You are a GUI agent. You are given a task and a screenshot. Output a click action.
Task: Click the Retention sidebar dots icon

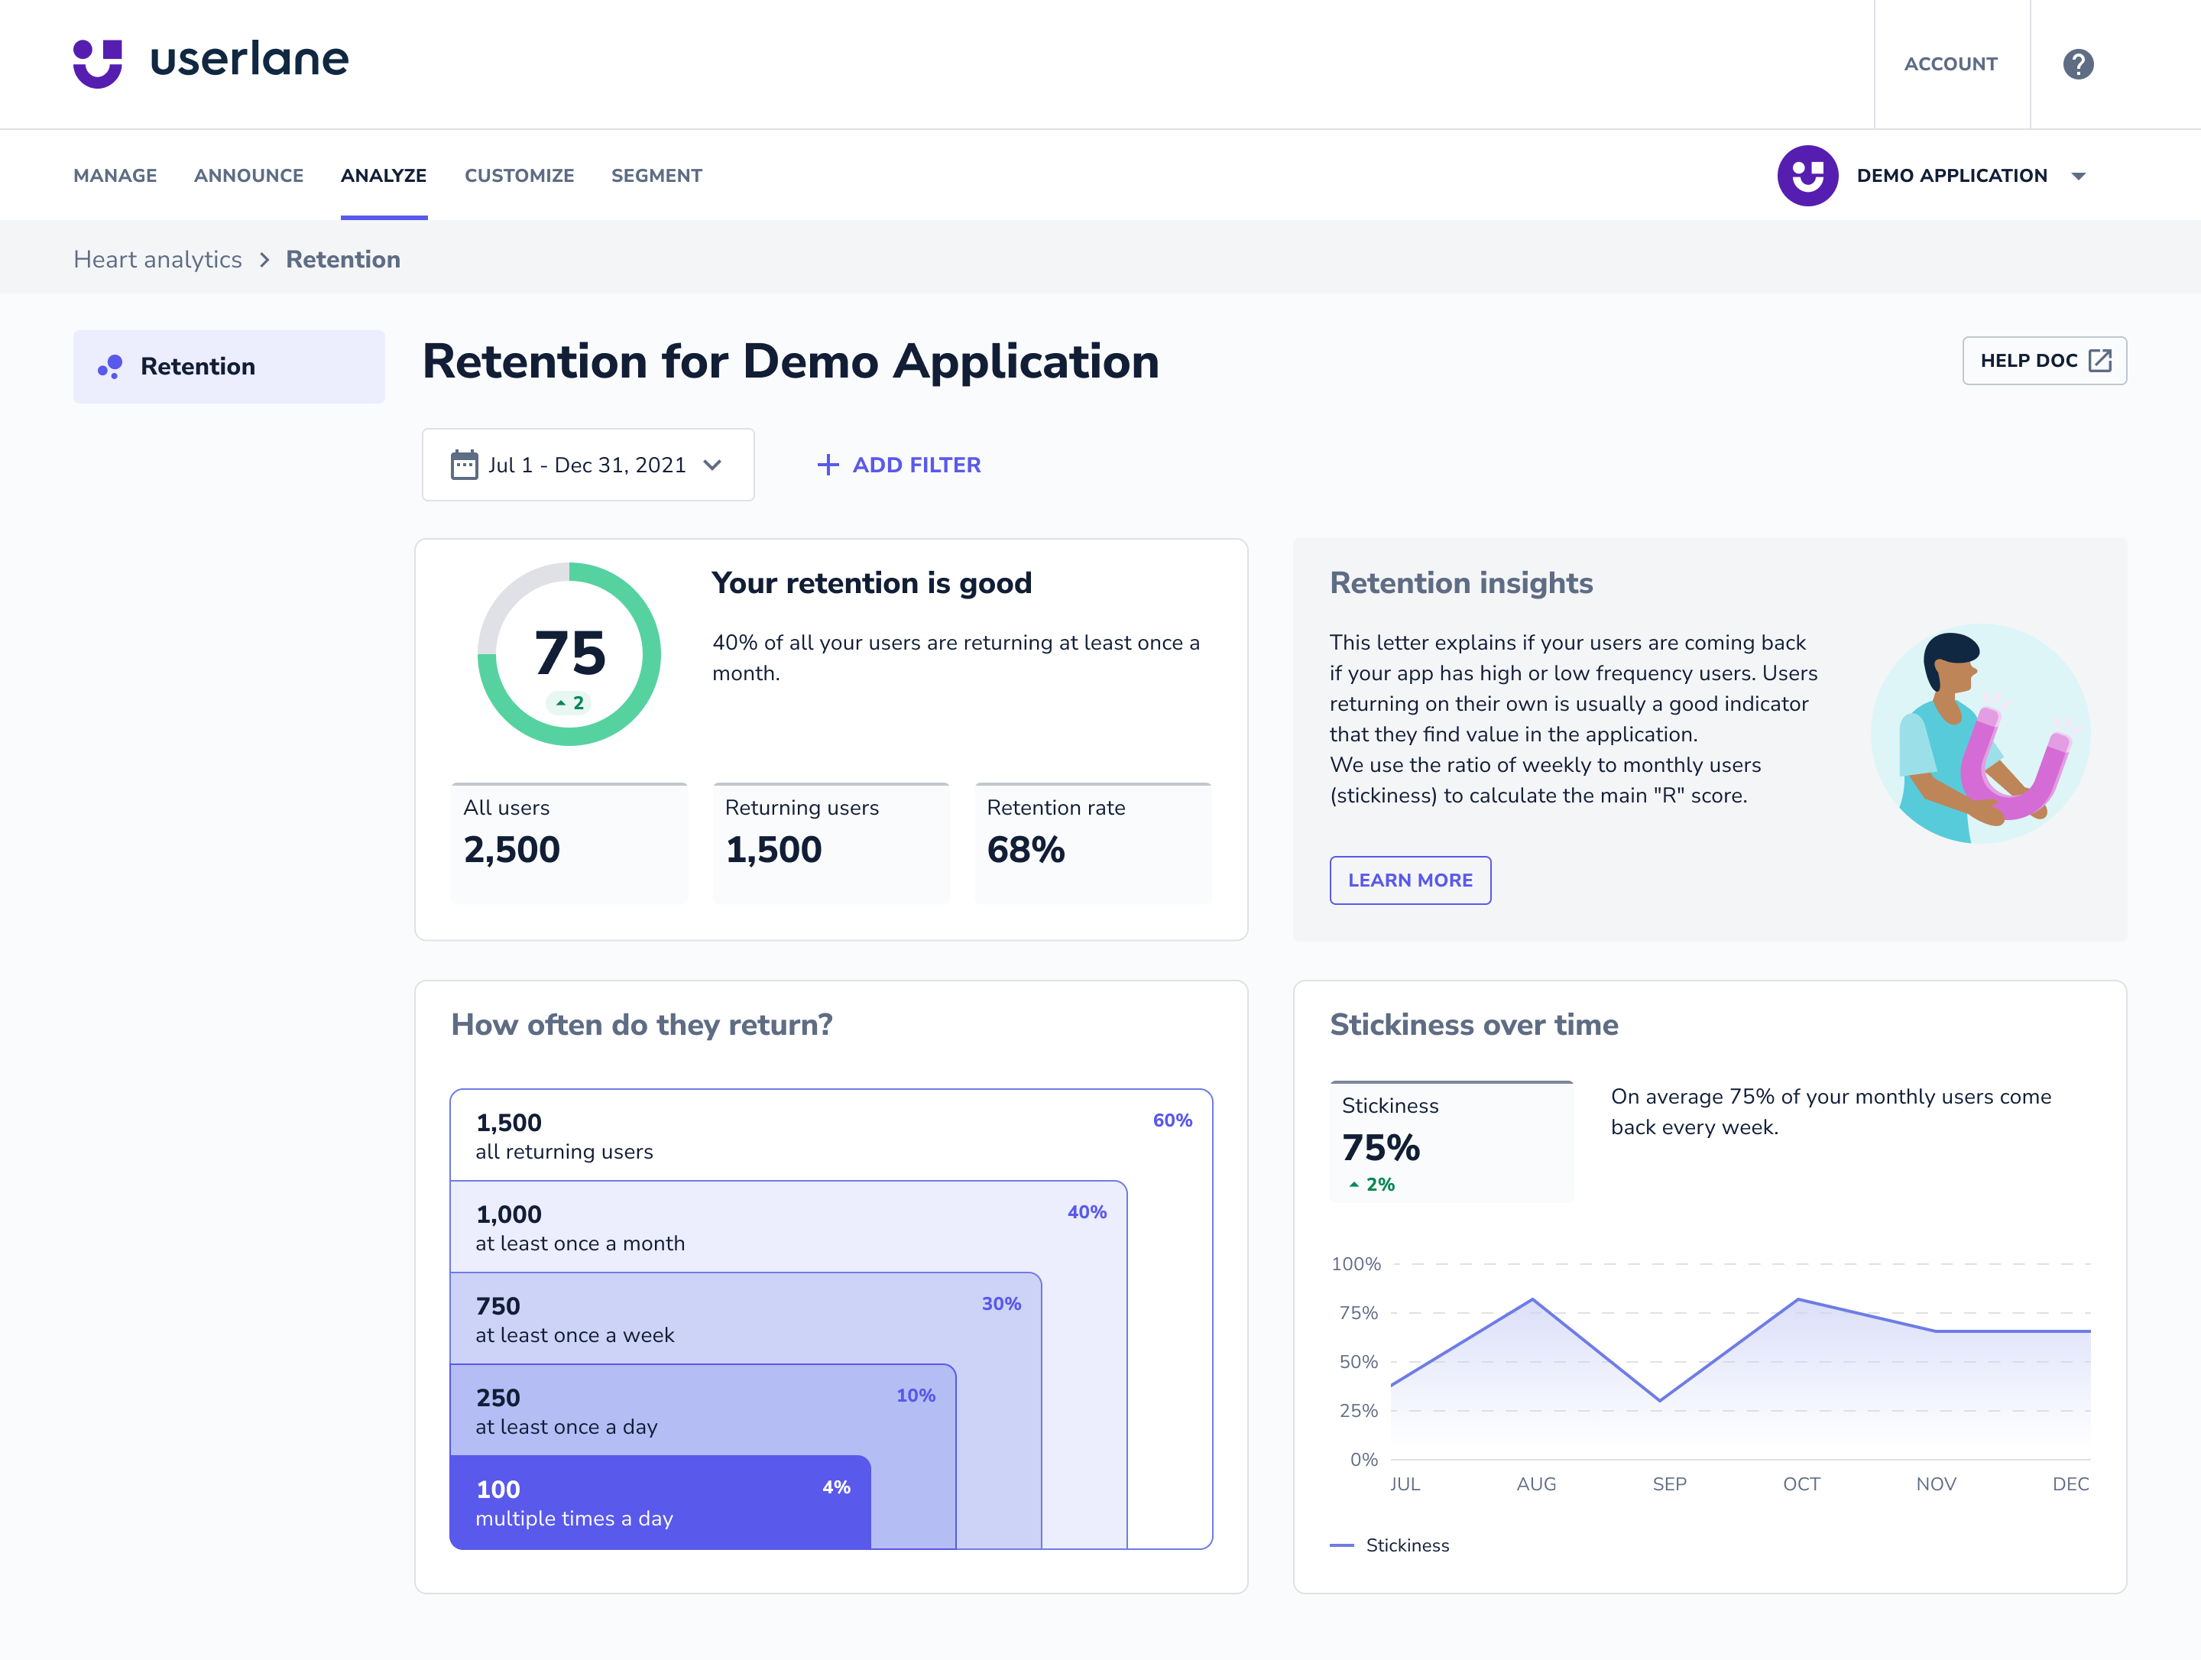coord(111,367)
